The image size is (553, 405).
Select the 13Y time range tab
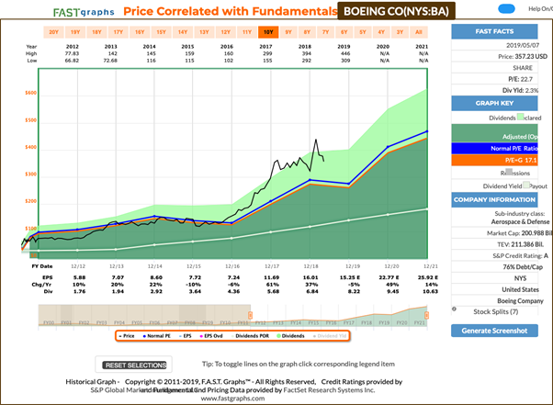point(204,32)
